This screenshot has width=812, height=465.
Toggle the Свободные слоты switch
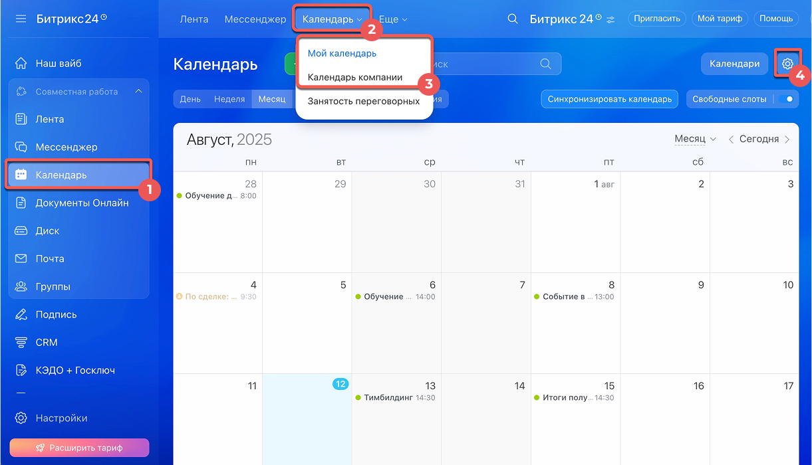coord(787,99)
